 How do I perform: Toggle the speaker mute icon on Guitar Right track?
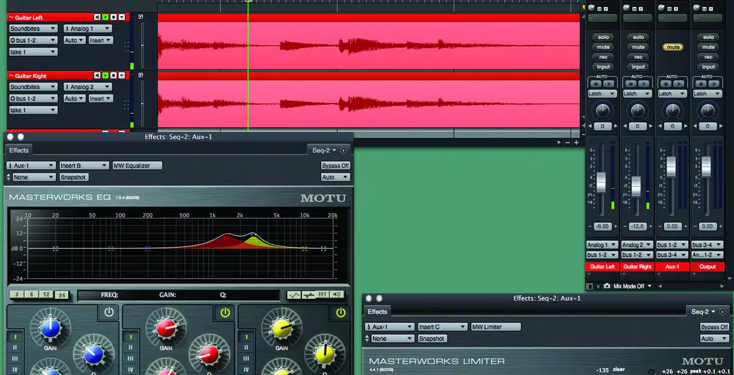point(97,76)
